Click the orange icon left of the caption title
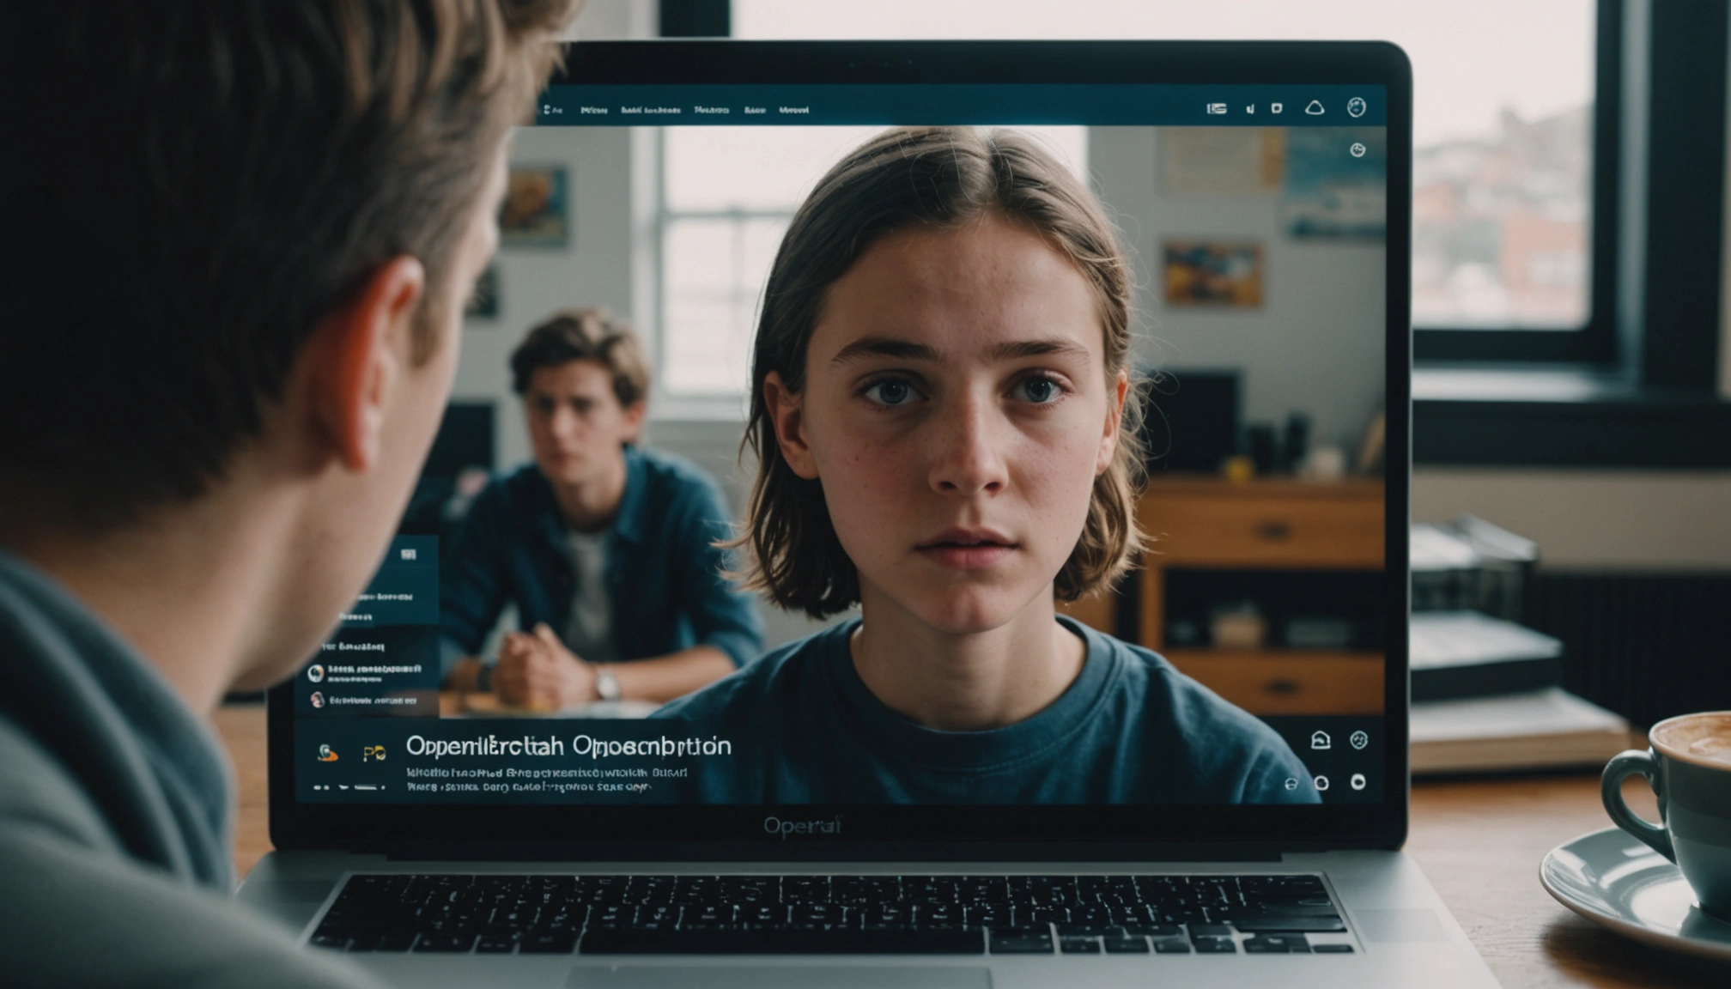1731x989 pixels. pyautogui.click(x=327, y=753)
